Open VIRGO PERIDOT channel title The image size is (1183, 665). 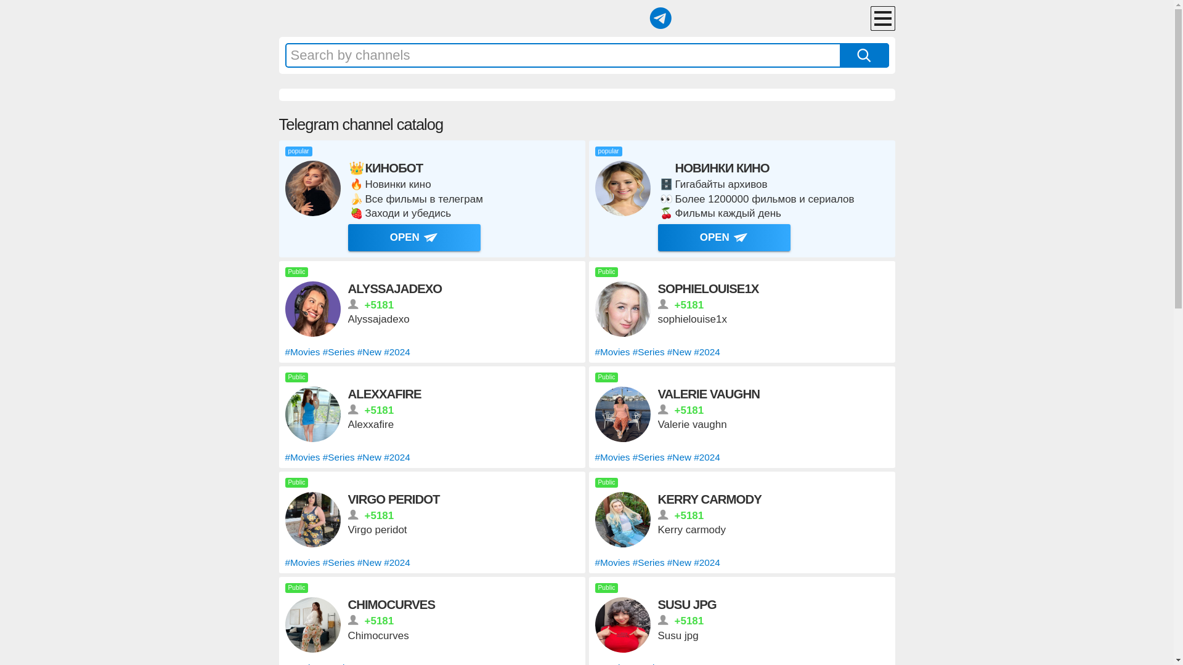pos(394,499)
